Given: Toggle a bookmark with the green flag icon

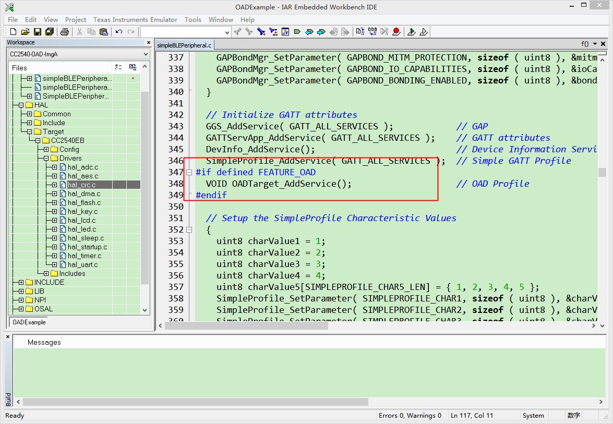Looking at the screenshot, I should point(297,32).
